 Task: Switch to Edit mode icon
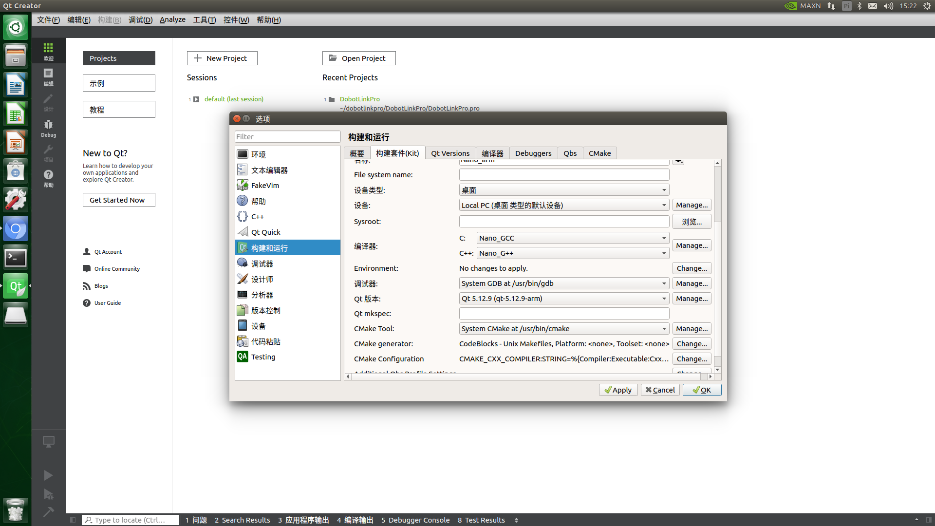pos(48,77)
